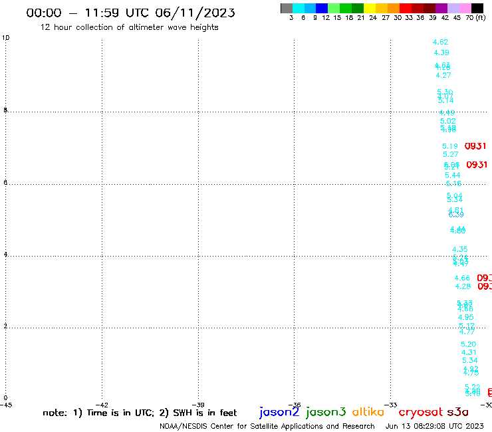Click the jason2 satellite label
Screen dimensions: 492x432
pyautogui.click(x=279, y=412)
